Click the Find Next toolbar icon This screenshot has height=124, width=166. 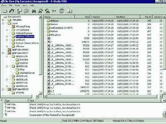(41, 11)
